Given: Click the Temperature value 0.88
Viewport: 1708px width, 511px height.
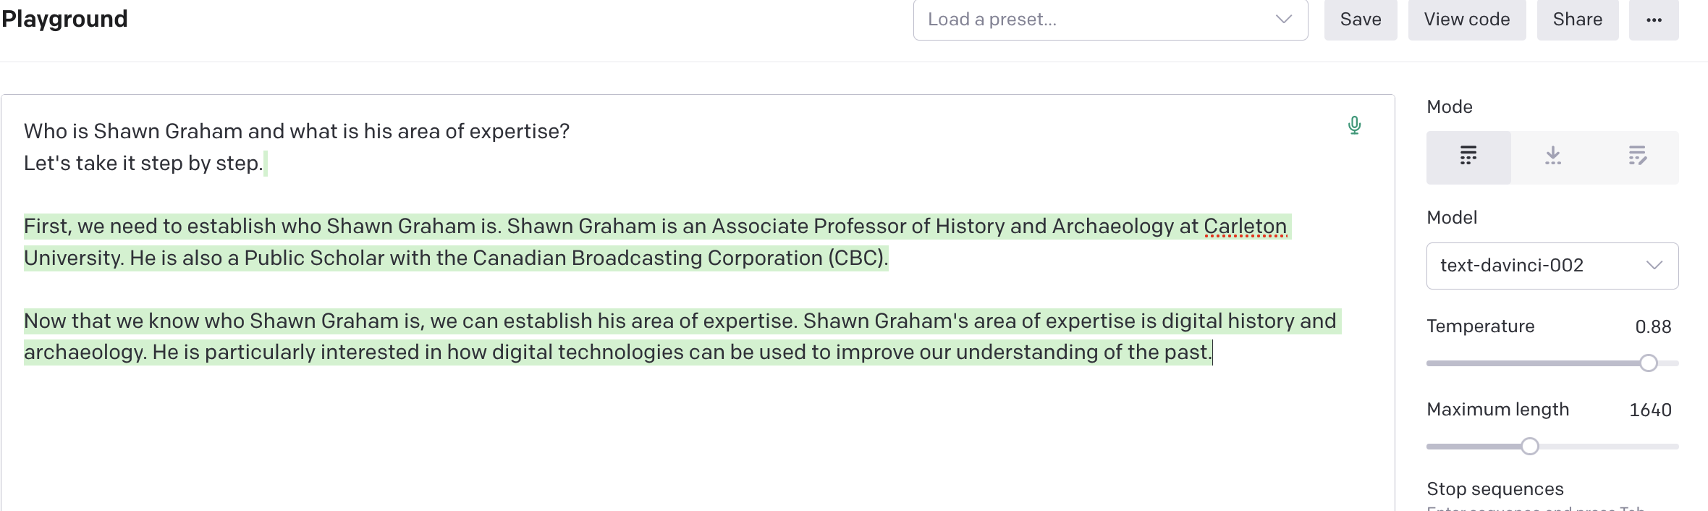Looking at the screenshot, I should point(1653,327).
